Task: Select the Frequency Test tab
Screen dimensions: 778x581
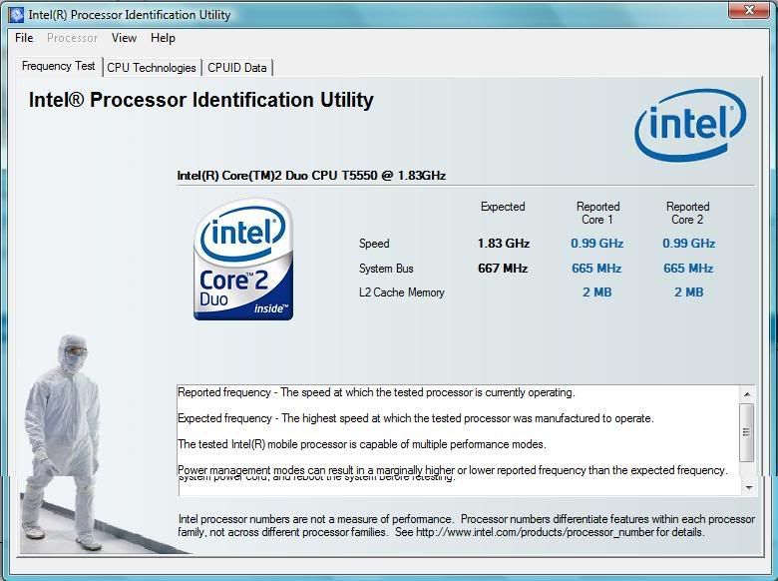Action: click(58, 66)
